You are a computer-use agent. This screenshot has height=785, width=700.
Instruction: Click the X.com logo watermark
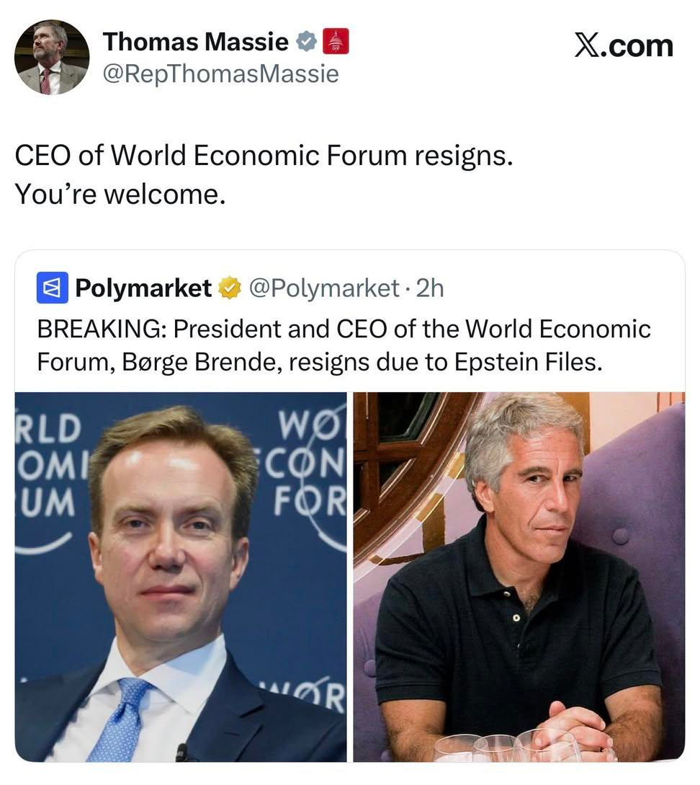624,45
